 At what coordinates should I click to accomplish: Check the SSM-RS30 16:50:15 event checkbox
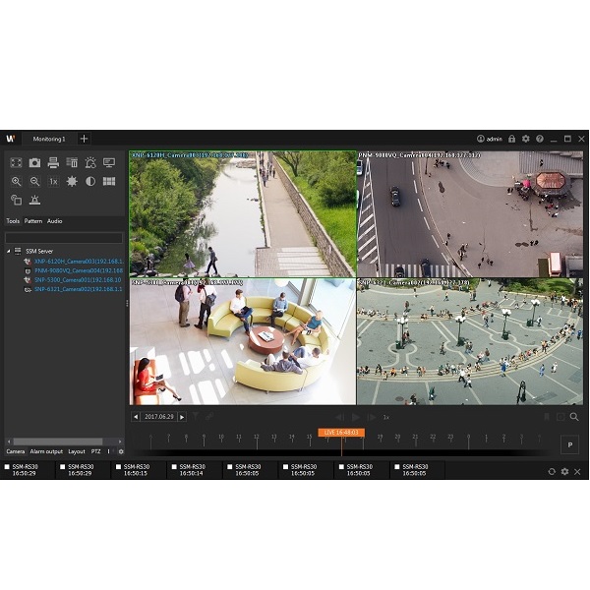click(118, 466)
